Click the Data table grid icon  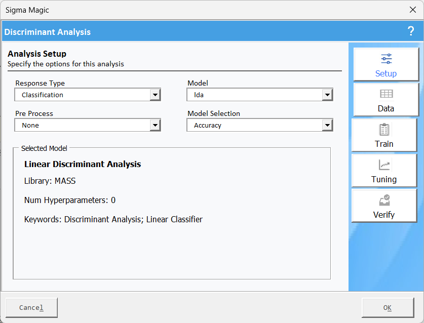[386, 94]
